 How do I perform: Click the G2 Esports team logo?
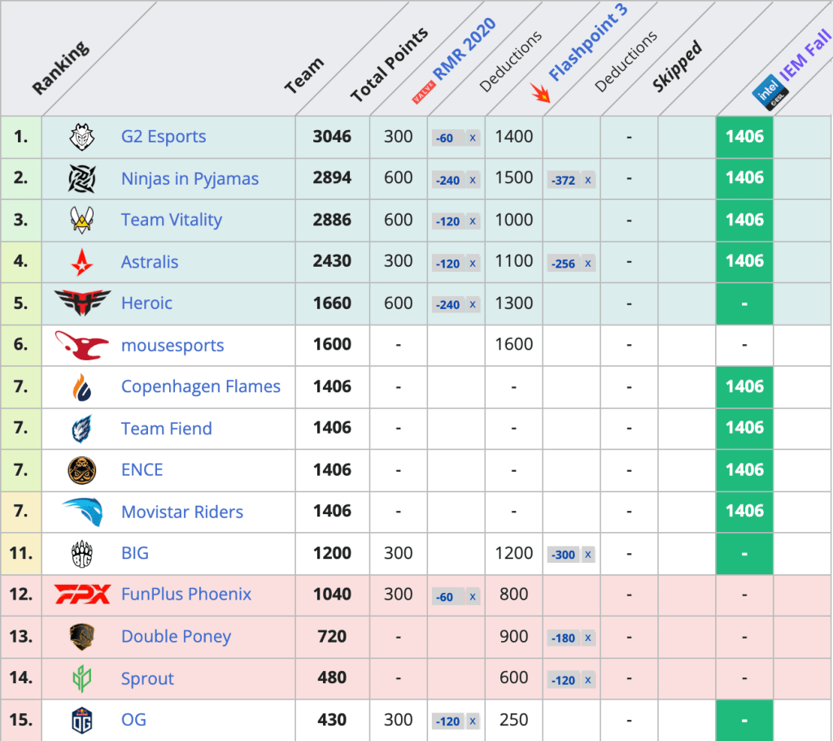pos(82,137)
